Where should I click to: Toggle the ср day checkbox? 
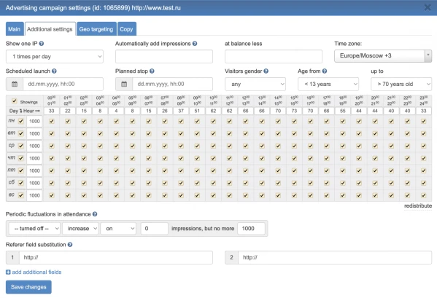[21, 146]
